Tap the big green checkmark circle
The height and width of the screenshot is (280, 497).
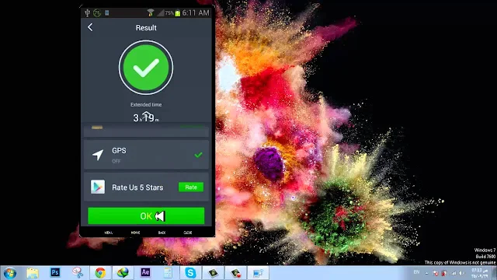click(146, 68)
